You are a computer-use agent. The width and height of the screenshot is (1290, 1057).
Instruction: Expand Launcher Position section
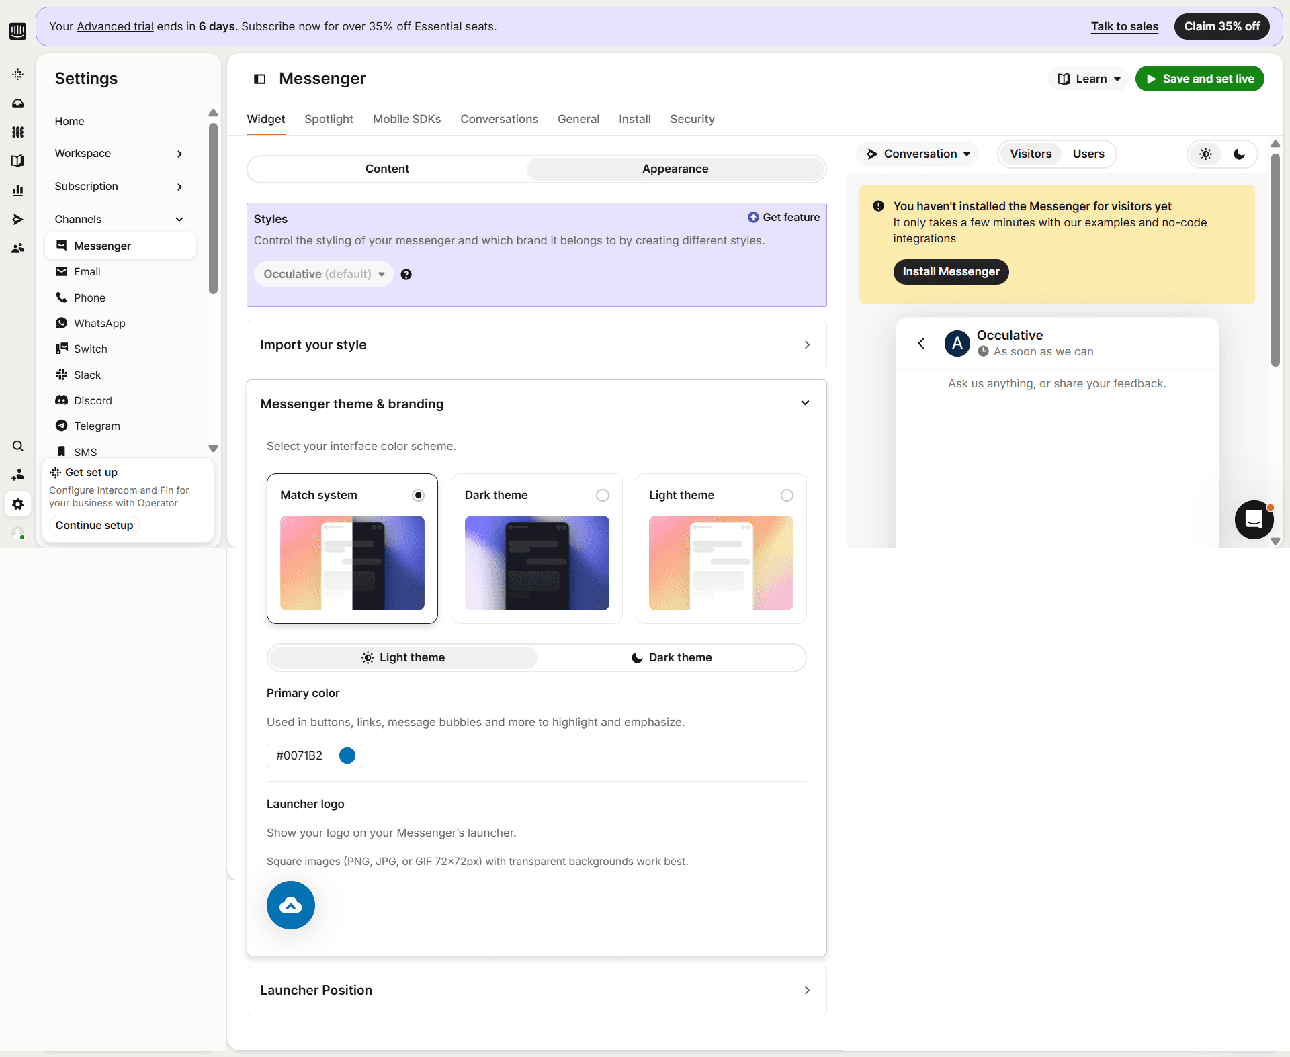pos(536,990)
